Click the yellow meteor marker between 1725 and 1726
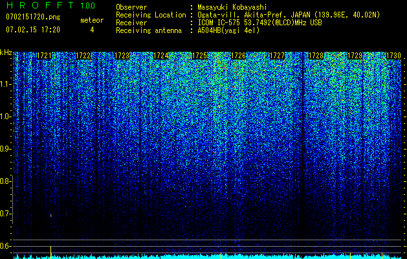This screenshot has height=259, width=407. [221, 256]
